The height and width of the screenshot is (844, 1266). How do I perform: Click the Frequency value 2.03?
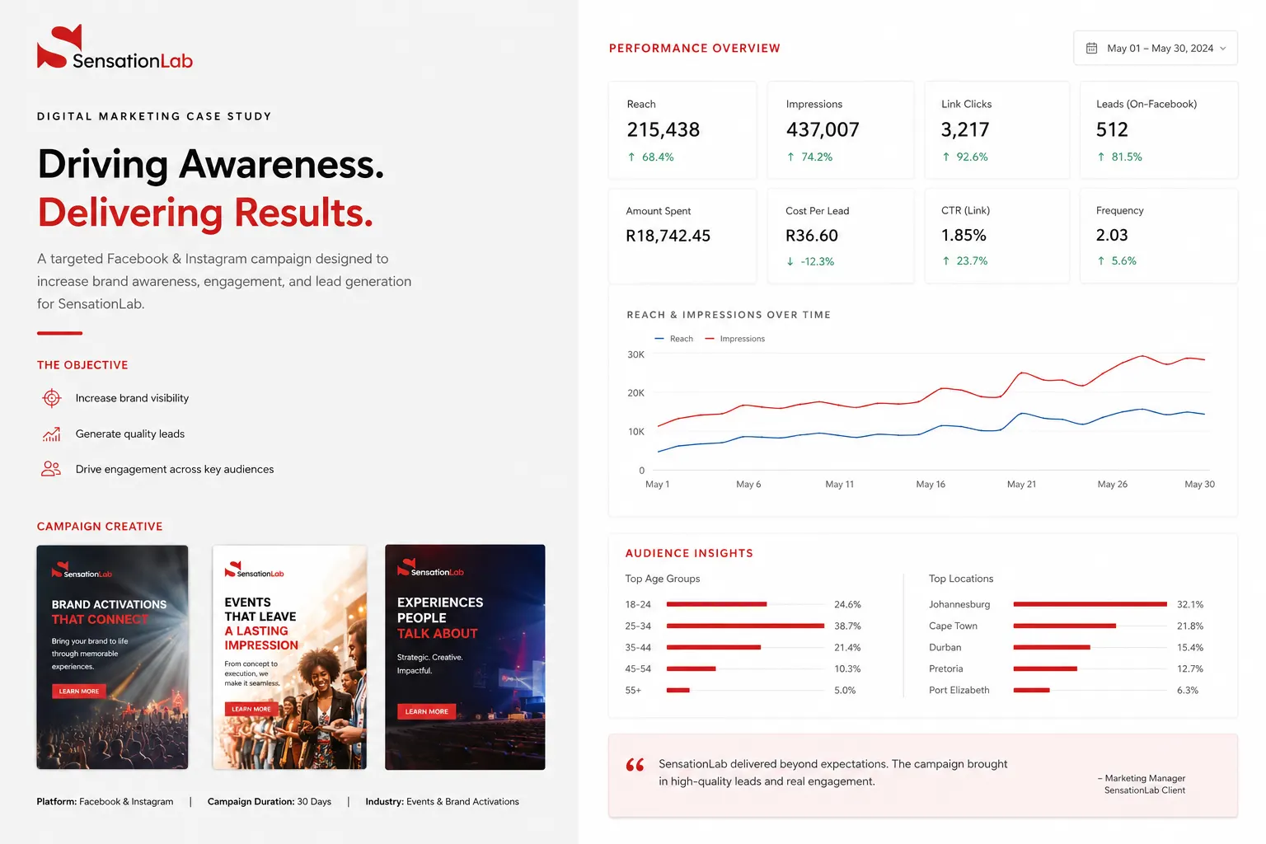tap(1112, 236)
